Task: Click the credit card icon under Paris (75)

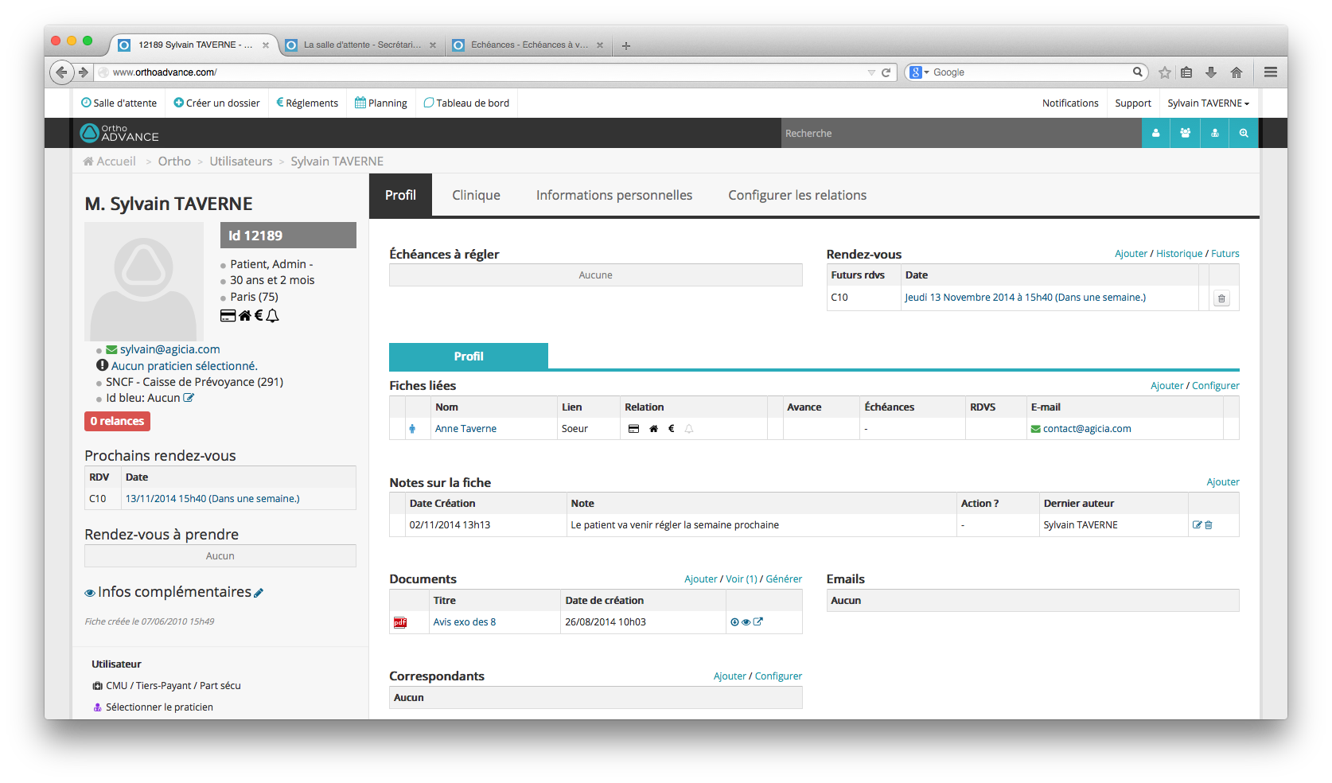Action: (x=228, y=316)
